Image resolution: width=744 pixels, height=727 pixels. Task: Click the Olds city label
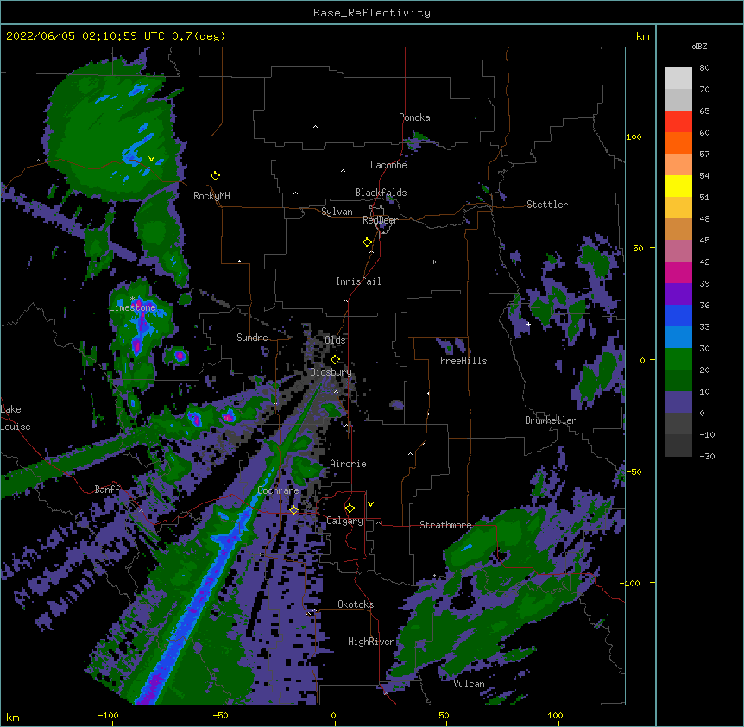point(335,340)
